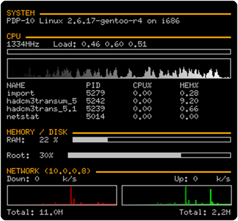The height and width of the screenshot is (221, 238).
Task: Click the PID column header
Action: (x=93, y=86)
